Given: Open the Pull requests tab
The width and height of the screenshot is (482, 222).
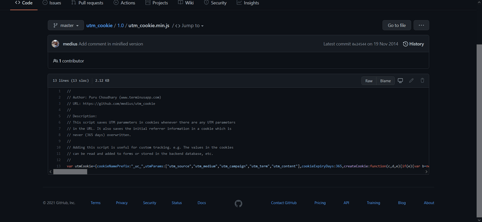Looking at the screenshot, I should pos(87,3).
